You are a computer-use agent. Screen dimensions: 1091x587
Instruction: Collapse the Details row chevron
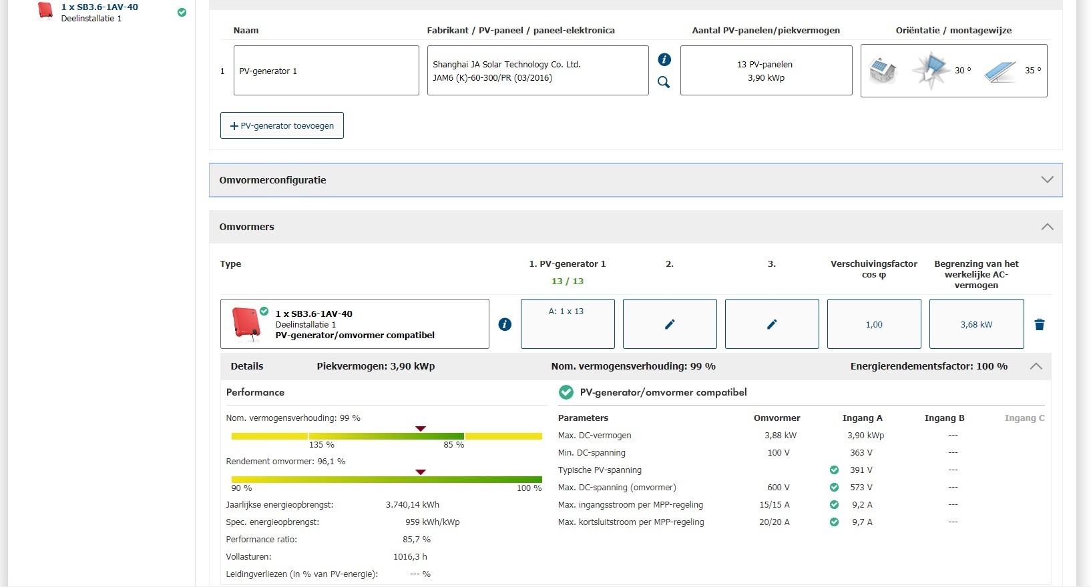click(1036, 366)
